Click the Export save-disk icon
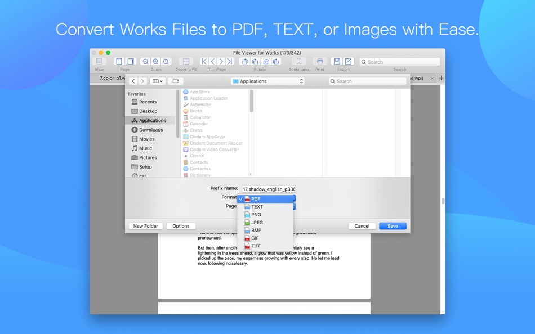The height and width of the screenshot is (334, 535). (337, 62)
